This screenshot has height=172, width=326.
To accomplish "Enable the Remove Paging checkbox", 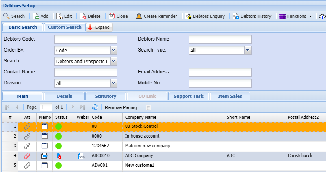I will [x=148, y=107].
